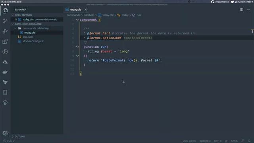Open ModuleConfig.cfc in the file tree

(x=33, y=41)
